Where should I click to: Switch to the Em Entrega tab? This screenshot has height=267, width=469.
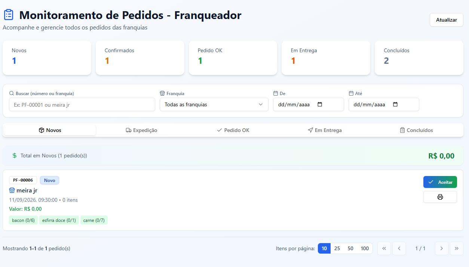coord(325,130)
